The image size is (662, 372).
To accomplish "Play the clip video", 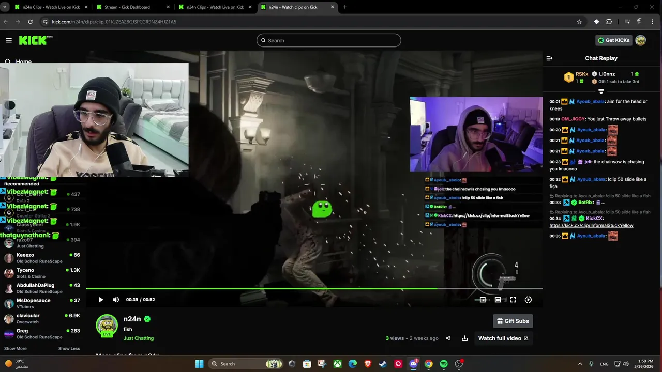I will (101, 300).
